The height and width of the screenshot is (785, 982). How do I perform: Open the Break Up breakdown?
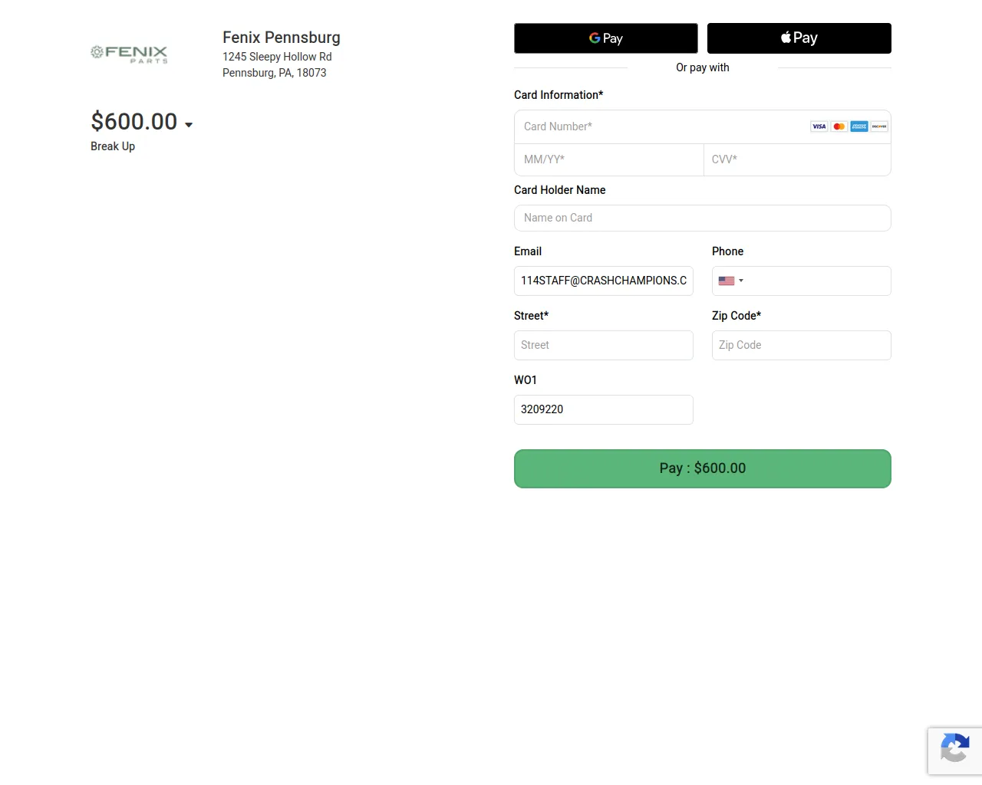tap(112, 146)
